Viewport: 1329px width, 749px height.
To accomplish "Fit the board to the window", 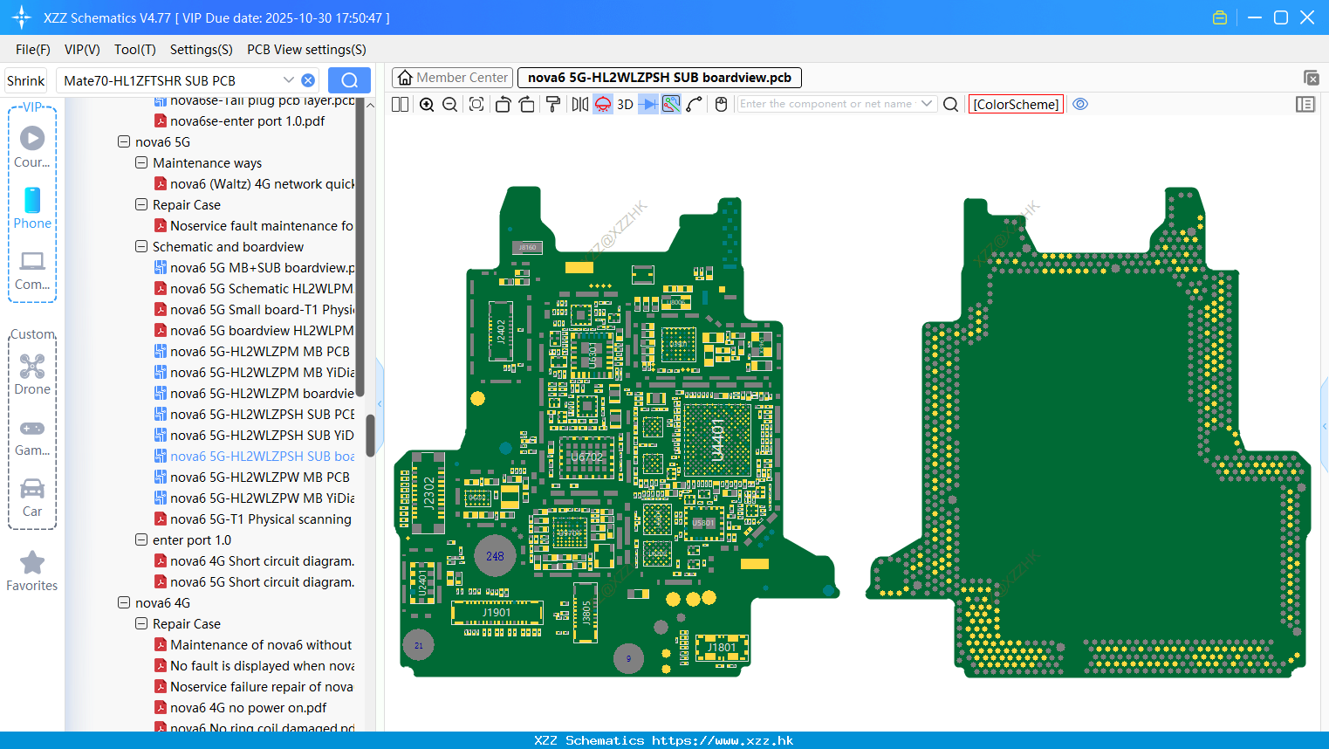I will click(x=476, y=105).
